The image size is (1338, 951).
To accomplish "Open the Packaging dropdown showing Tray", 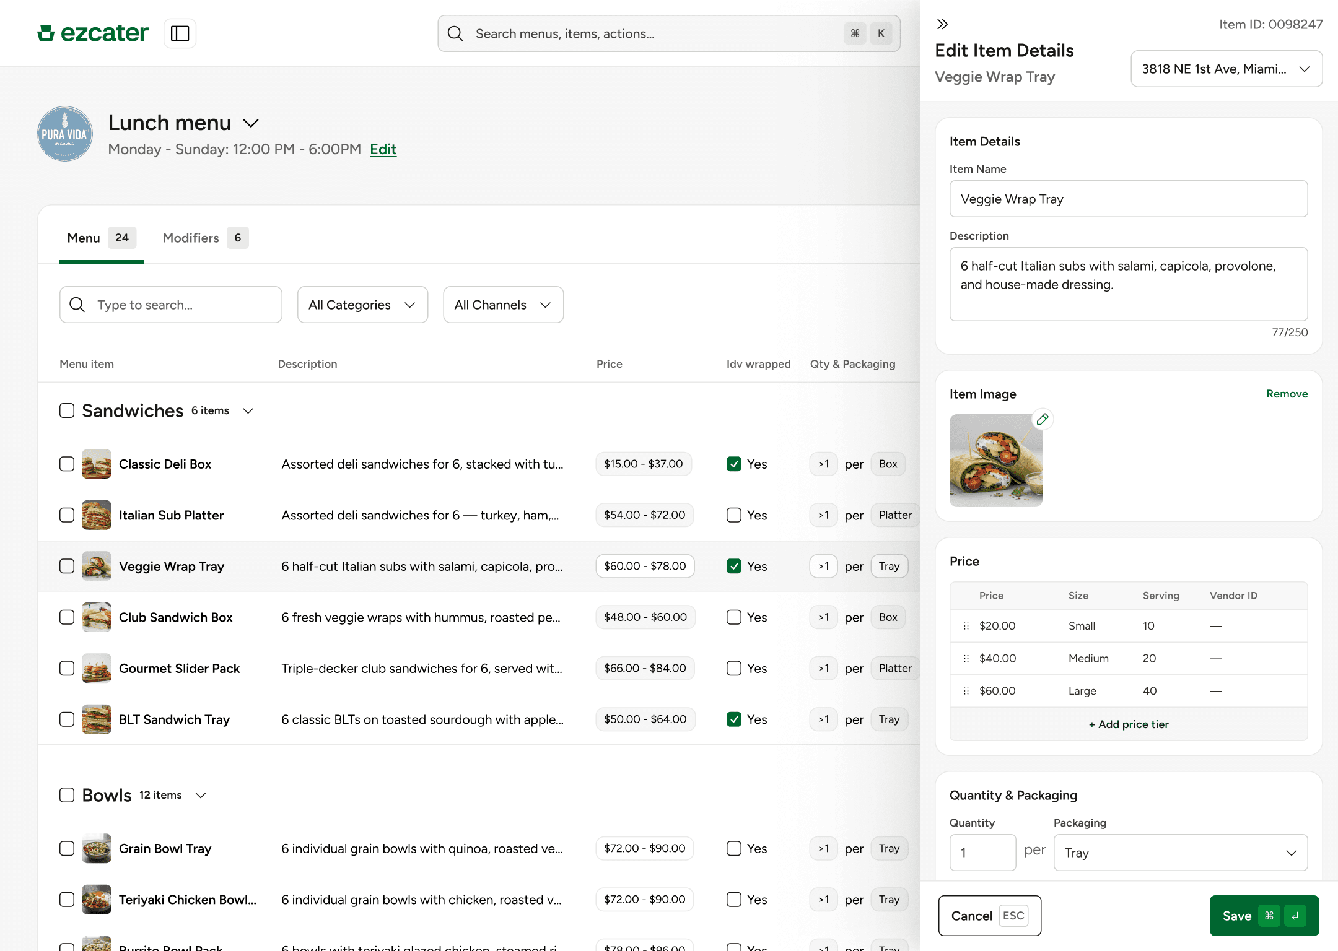I will click(x=1179, y=853).
